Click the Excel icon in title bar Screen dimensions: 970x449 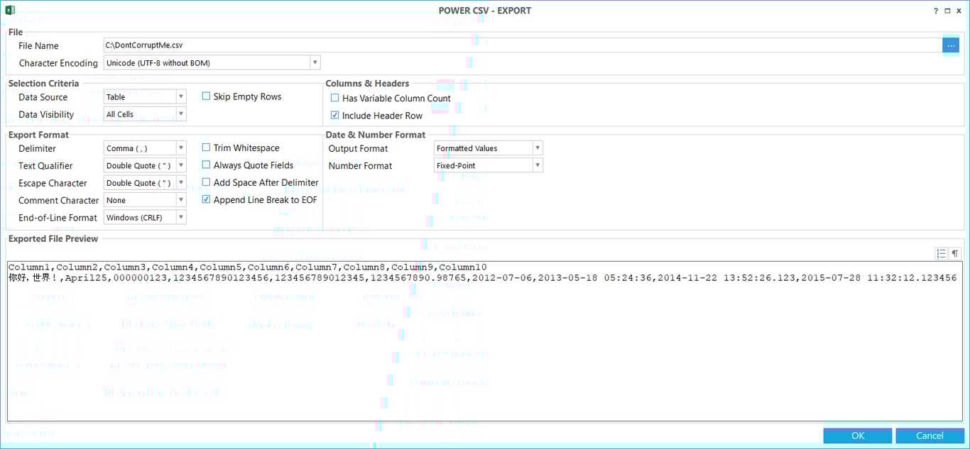click(x=10, y=10)
